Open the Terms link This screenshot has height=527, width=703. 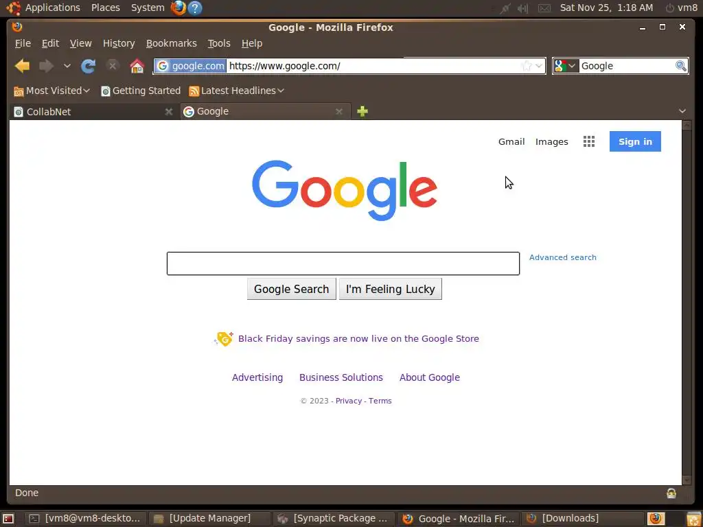(380, 401)
